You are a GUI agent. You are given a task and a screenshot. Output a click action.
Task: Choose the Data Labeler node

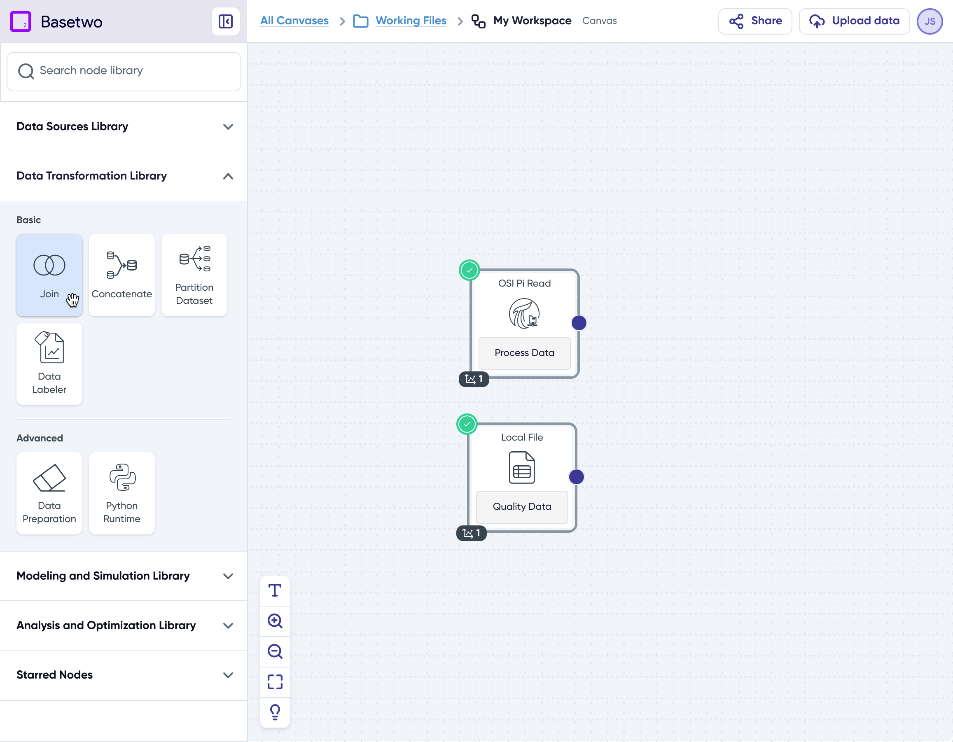tap(49, 364)
